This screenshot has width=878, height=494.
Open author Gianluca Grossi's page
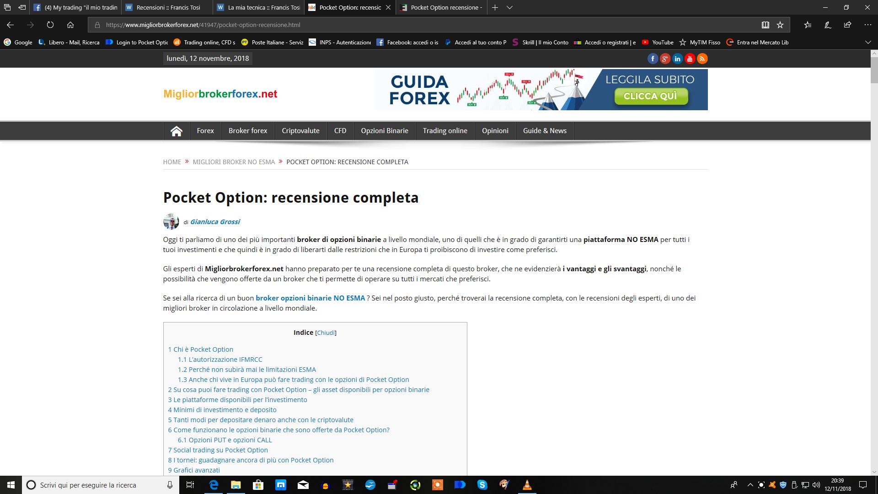coord(215,222)
